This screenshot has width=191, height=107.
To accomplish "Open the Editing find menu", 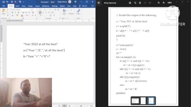I will tap(71, 12).
